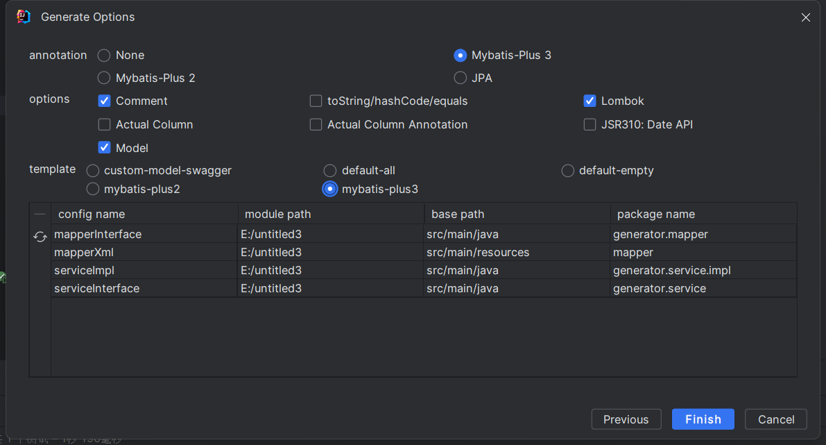
Task: Select the None annotation radio button
Action: click(104, 56)
